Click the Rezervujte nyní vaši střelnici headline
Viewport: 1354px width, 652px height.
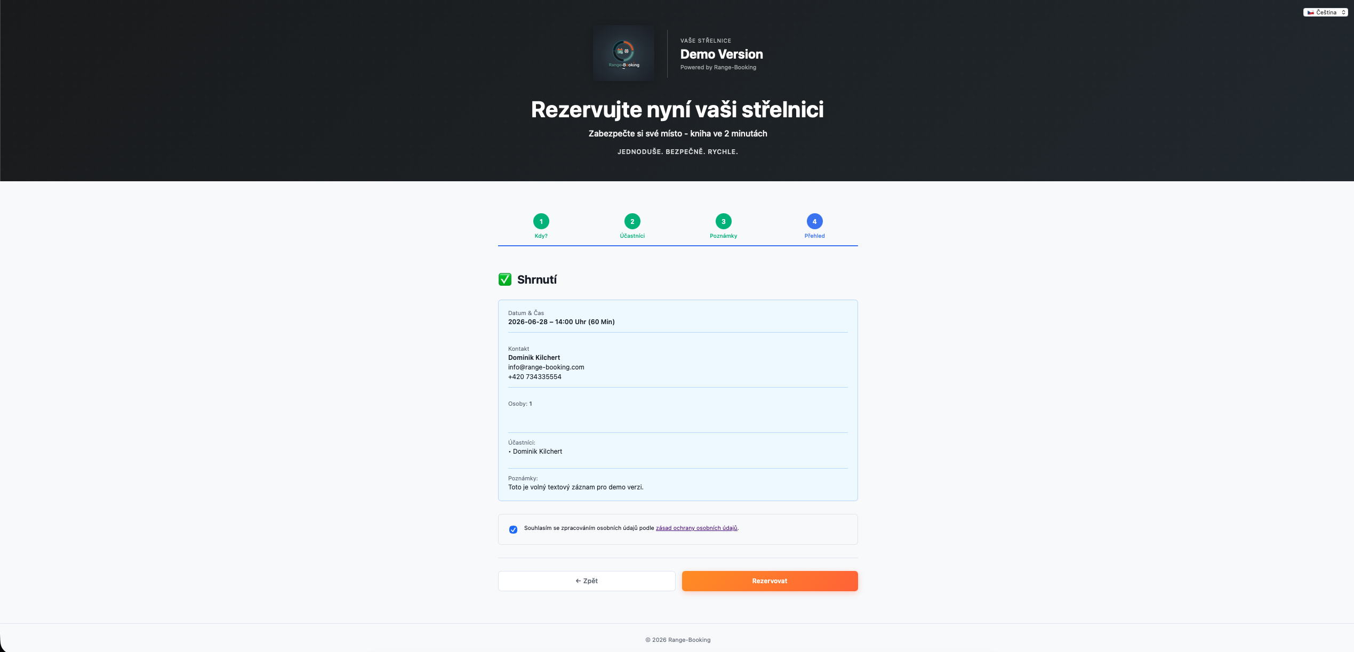point(677,110)
